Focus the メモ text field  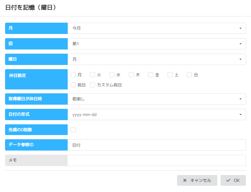click(x=157, y=160)
